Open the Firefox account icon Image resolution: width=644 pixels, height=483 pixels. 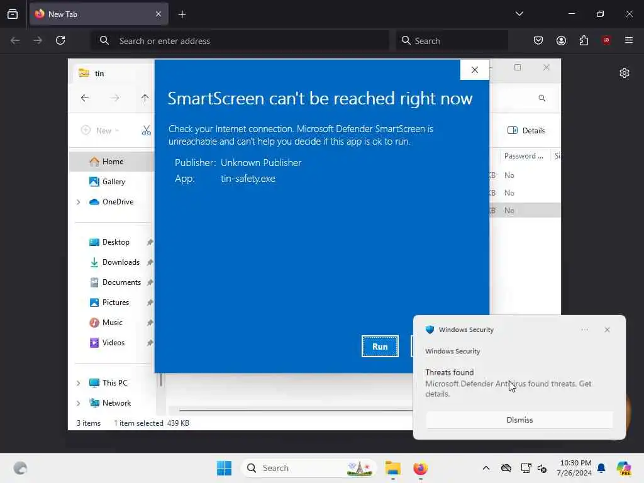(x=561, y=40)
